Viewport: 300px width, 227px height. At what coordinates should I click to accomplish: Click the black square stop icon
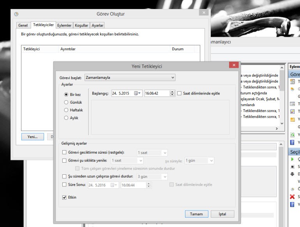click(293, 167)
